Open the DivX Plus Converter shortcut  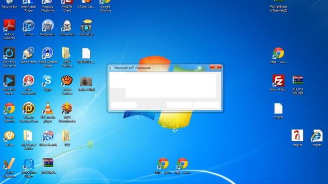pyautogui.click(x=9, y=53)
